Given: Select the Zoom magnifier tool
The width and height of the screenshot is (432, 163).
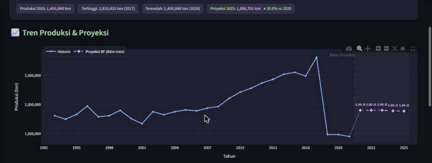Looking at the screenshot, I should coord(359,49).
